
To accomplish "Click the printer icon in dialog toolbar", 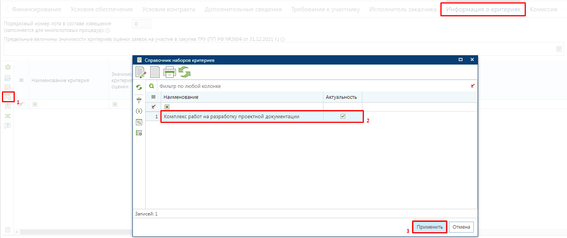I will click(170, 72).
